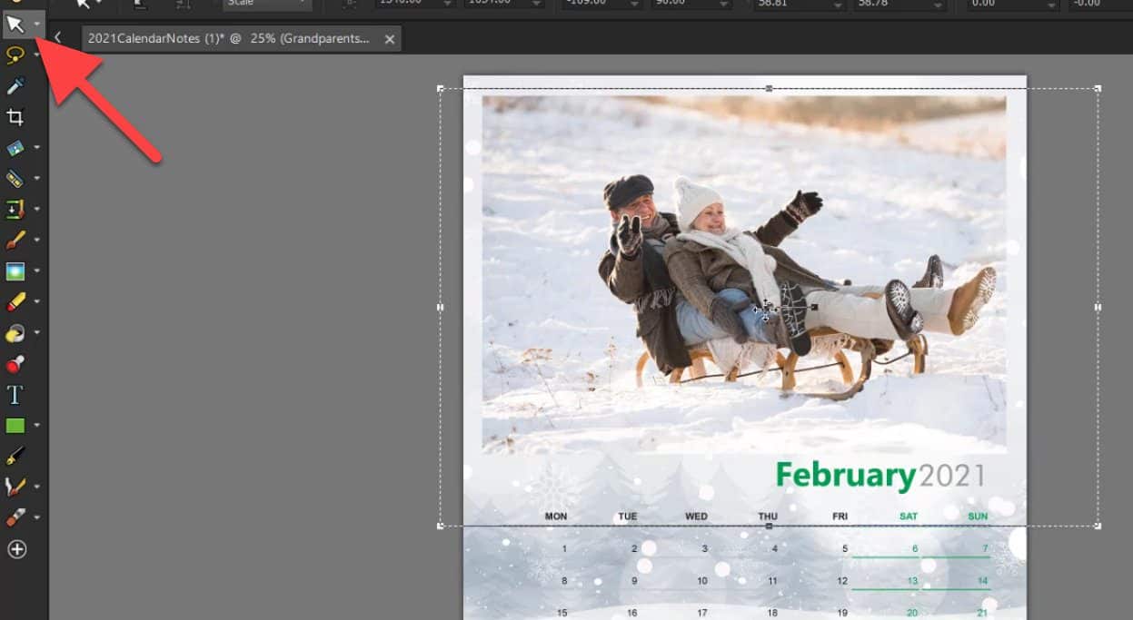The width and height of the screenshot is (1133, 620).
Task: Select the Gradient tool
Action: pyautogui.click(x=16, y=270)
